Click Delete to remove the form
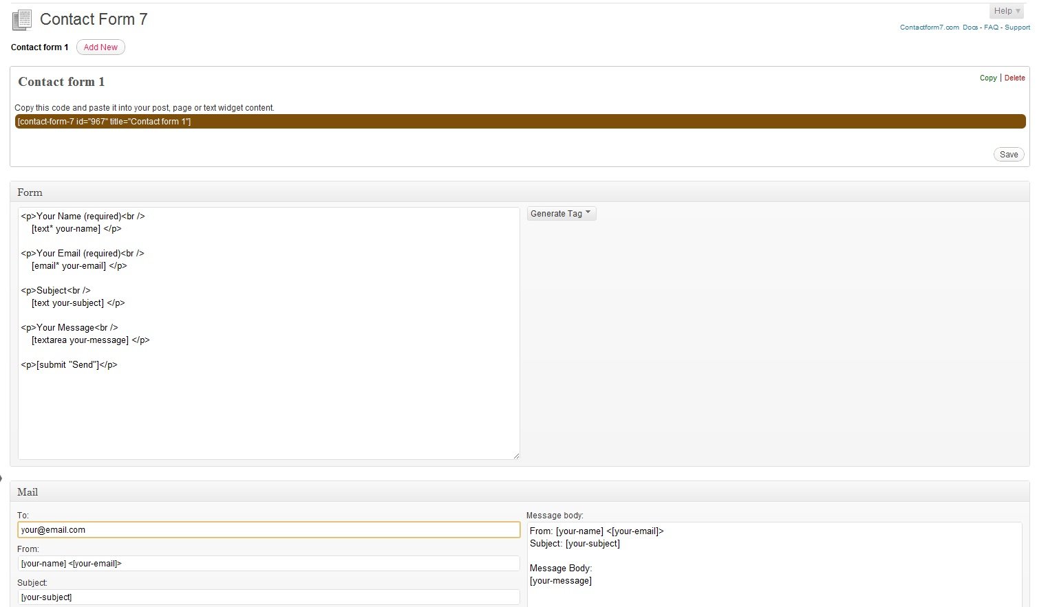This screenshot has width=1037, height=607. point(1014,78)
